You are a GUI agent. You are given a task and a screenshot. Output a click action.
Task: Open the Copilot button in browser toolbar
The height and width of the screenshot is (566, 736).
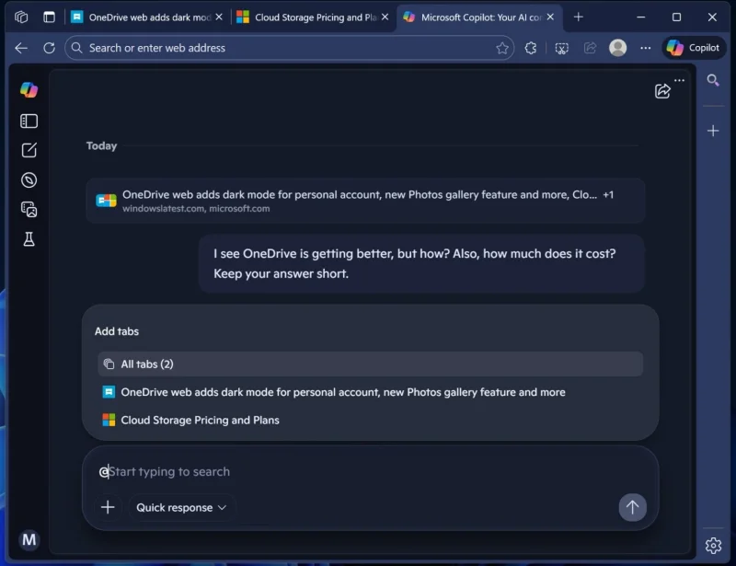693,48
